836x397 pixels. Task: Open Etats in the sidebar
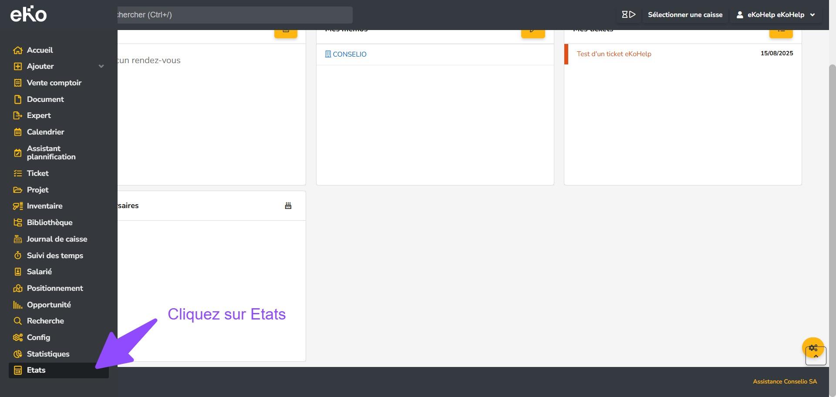pyautogui.click(x=36, y=370)
